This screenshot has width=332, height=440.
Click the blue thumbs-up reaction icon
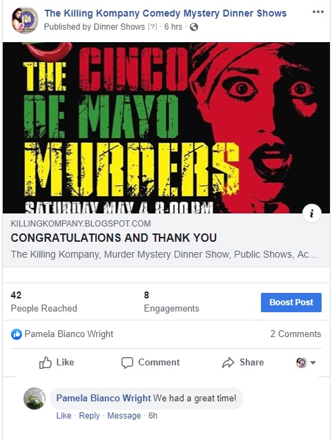tap(17, 334)
